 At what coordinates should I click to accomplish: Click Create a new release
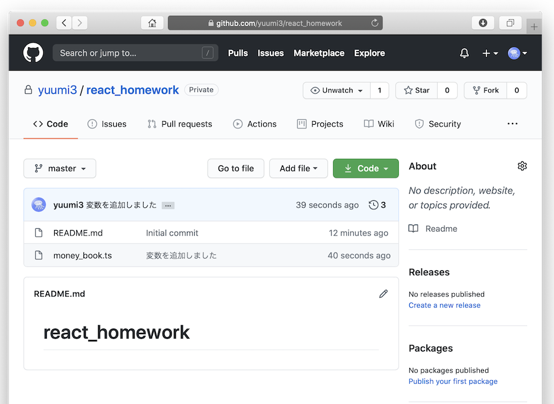click(x=444, y=305)
